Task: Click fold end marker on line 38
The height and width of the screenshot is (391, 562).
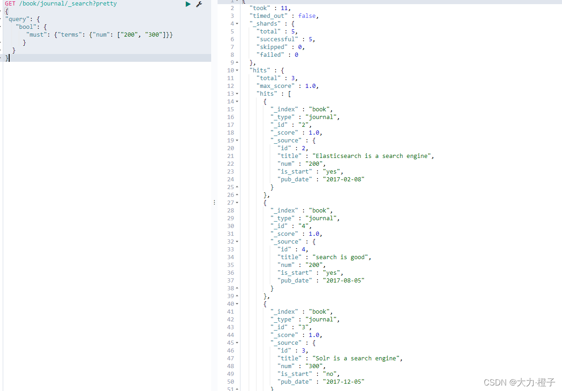Action: [237, 288]
